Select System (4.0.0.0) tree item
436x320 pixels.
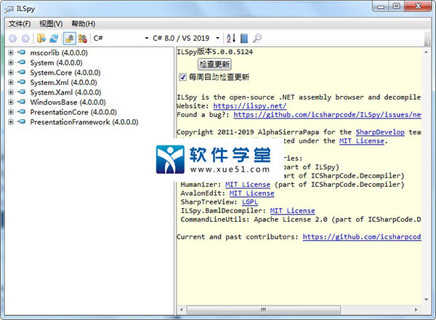56,63
